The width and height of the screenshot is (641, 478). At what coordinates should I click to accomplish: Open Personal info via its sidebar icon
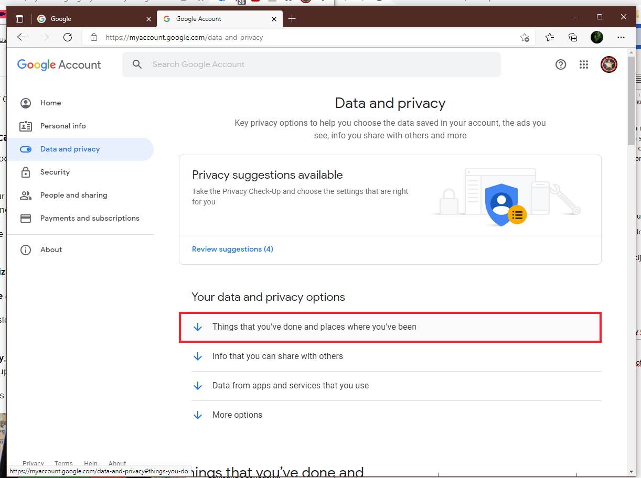[26, 126]
